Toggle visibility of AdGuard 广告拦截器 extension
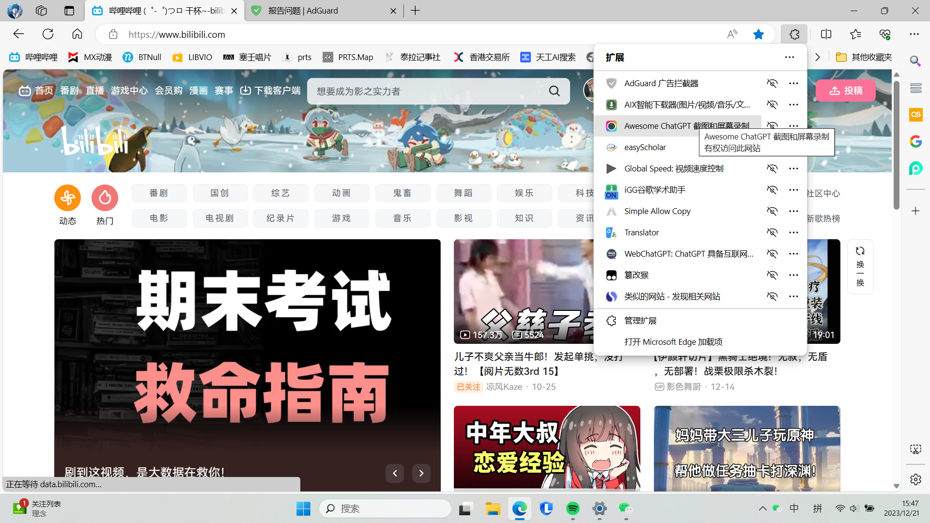This screenshot has width=930, height=523. pyautogui.click(x=772, y=83)
